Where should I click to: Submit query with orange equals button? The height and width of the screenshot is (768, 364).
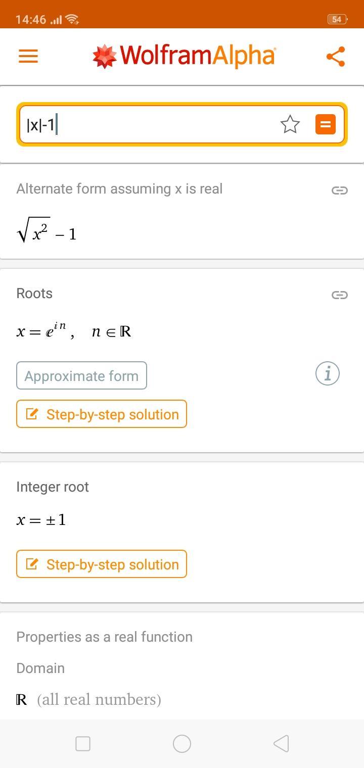click(326, 124)
